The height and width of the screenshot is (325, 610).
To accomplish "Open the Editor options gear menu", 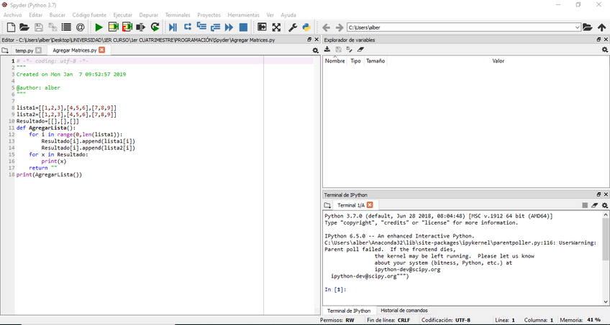I will coord(315,51).
